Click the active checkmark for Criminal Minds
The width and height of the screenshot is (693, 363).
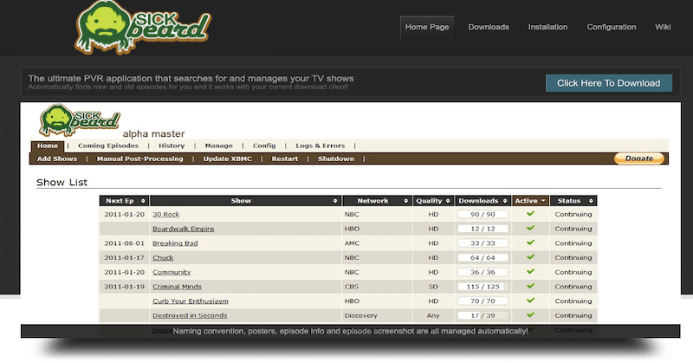click(530, 285)
